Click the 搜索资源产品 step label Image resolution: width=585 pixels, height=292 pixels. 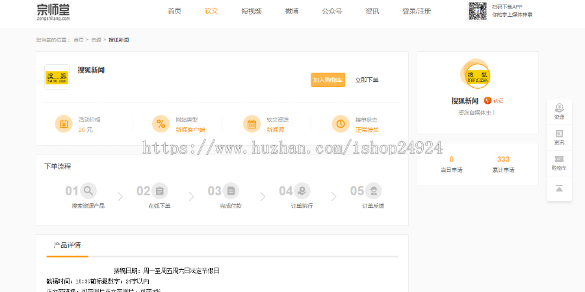tap(88, 206)
